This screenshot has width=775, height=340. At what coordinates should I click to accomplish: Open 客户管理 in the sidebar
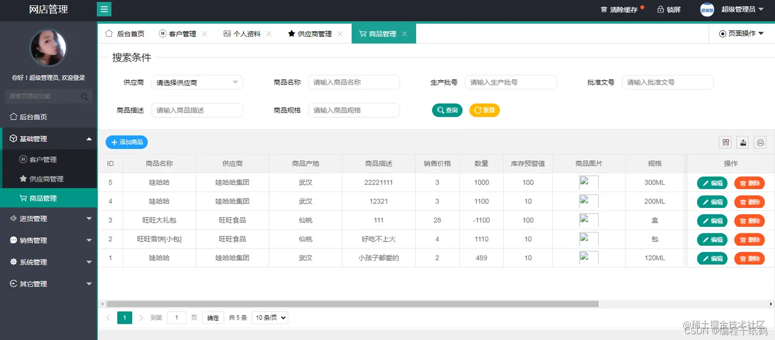[x=49, y=159]
